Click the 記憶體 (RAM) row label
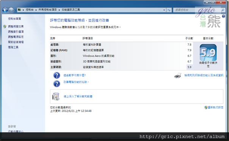This screenshot has width=229, height=141. coord(59,50)
